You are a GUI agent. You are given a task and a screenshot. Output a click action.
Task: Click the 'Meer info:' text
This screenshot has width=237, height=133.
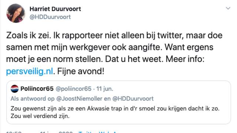[x=185, y=59]
